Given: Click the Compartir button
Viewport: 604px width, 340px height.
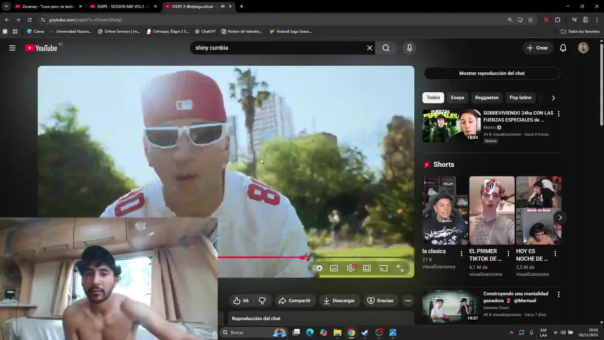Looking at the screenshot, I should (294, 300).
